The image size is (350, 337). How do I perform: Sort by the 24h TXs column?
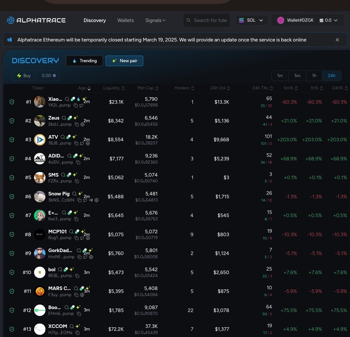click(x=263, y=88)
